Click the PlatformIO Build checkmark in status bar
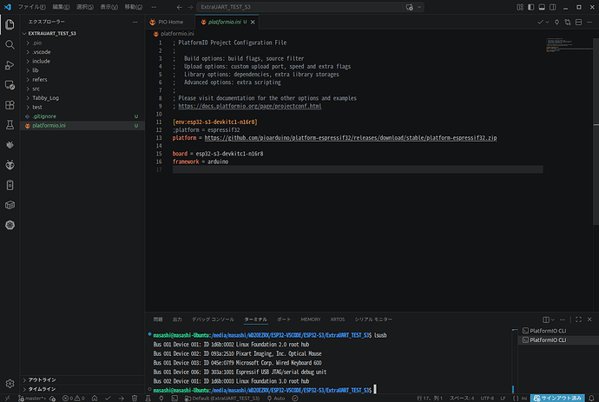The height and width of the screenshot is (402, 599). [108, 399]
